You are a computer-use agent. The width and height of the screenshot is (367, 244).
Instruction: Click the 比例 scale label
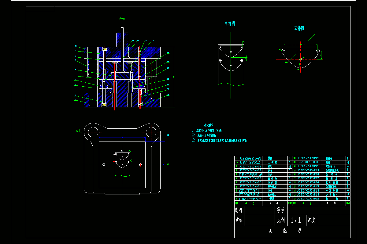coord(281,221)
